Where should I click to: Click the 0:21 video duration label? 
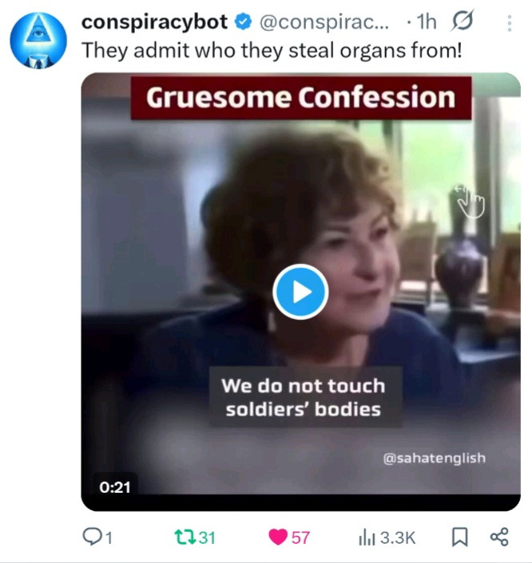pos(115,487)
